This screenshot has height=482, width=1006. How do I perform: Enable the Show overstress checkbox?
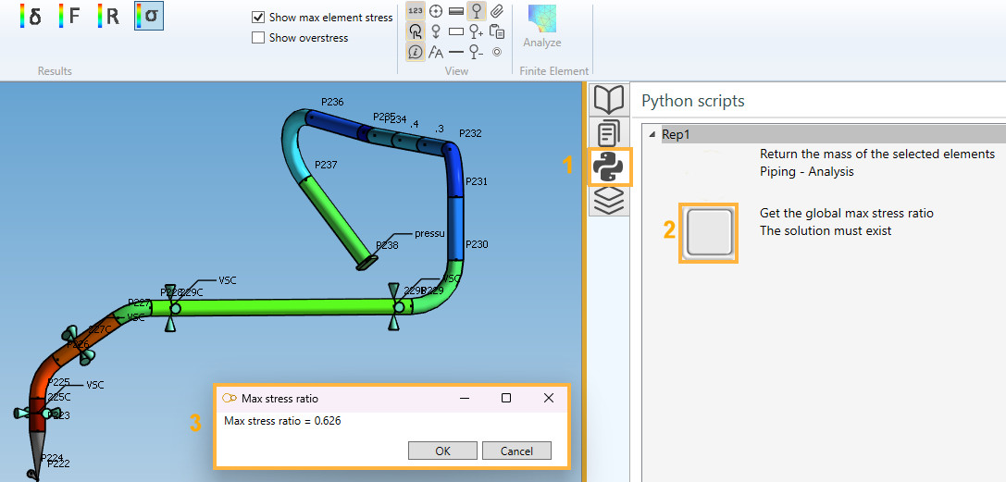coord(259,38)
